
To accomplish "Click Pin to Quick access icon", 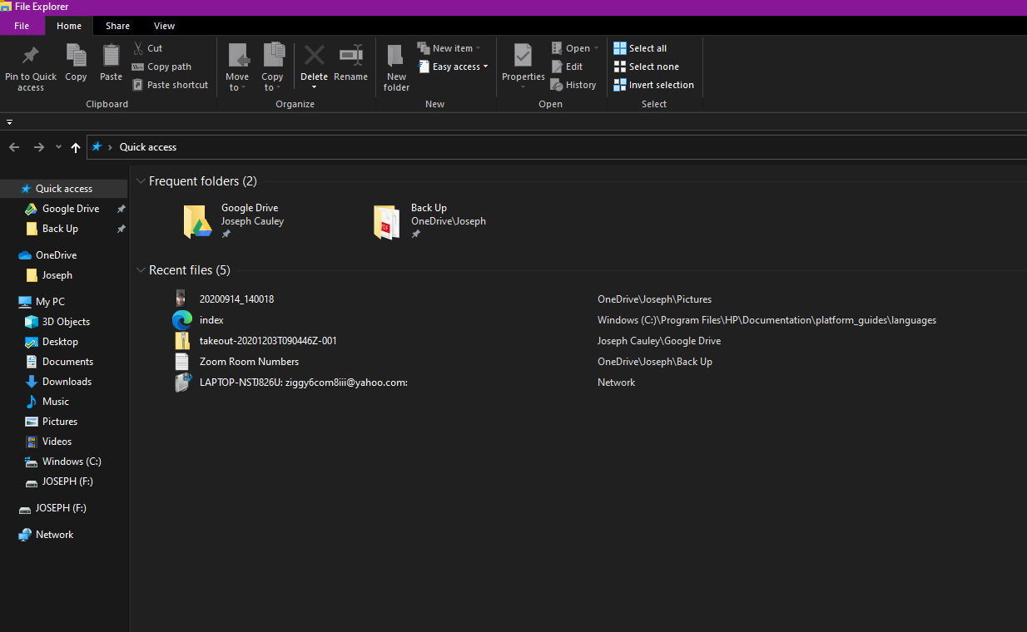I will (31, 56).
